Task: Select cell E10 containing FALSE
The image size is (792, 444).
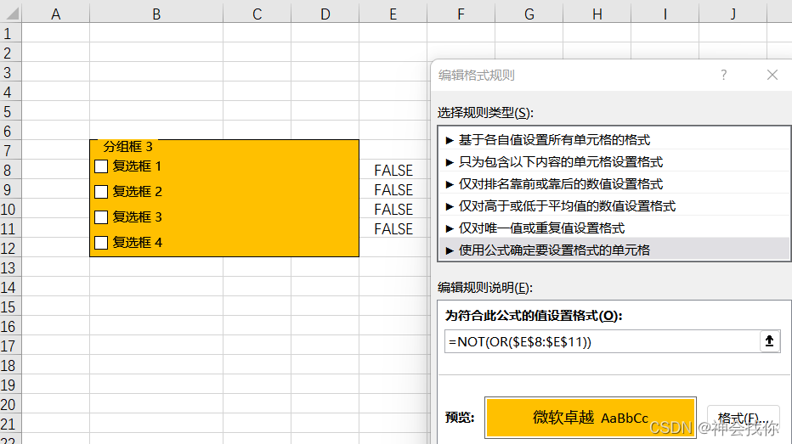Action: click(393, 209)
